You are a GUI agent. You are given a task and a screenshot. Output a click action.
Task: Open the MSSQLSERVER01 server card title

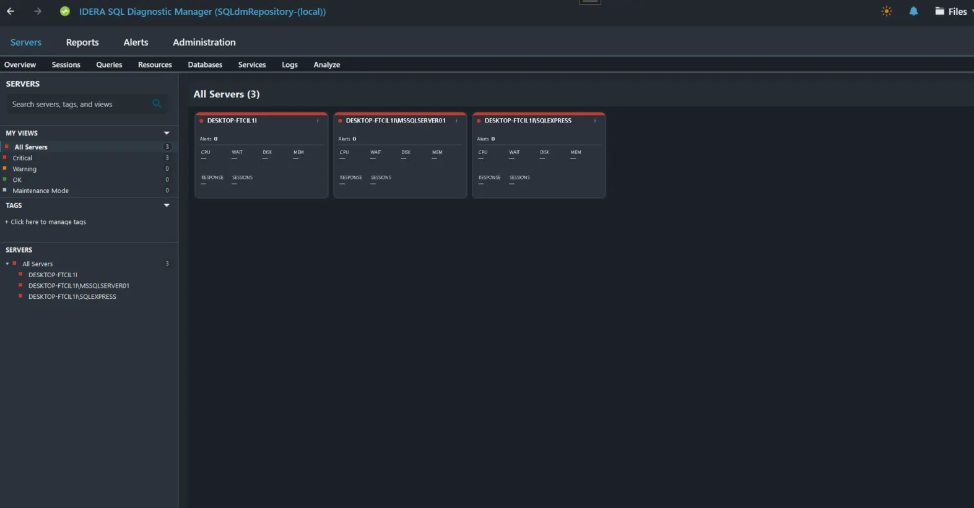point(396,121)
